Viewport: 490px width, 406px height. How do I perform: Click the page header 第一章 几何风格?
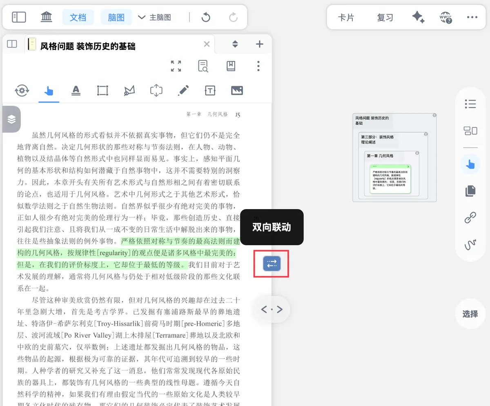tap(207, 114)
